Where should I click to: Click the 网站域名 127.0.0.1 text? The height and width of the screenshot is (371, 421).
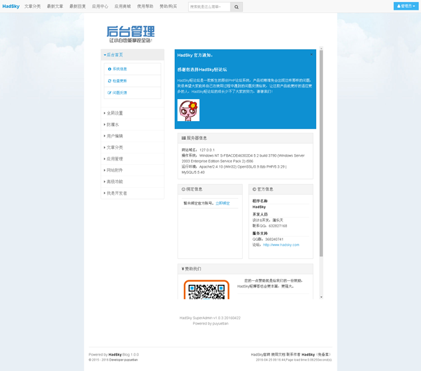(198, 150)
